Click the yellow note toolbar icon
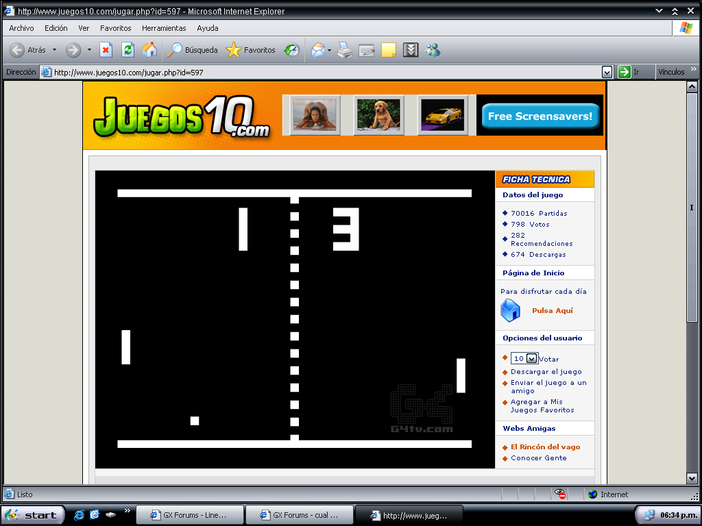The image size is (702, 526). point(389,50)
